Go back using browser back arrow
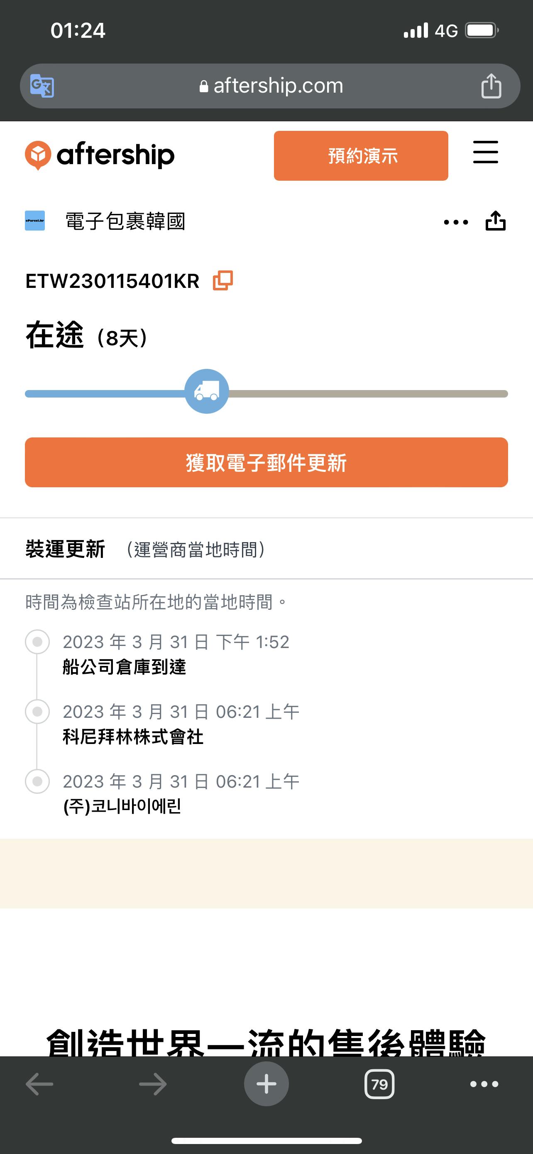The image size is (533, 1154). (x=39, y=1084)
